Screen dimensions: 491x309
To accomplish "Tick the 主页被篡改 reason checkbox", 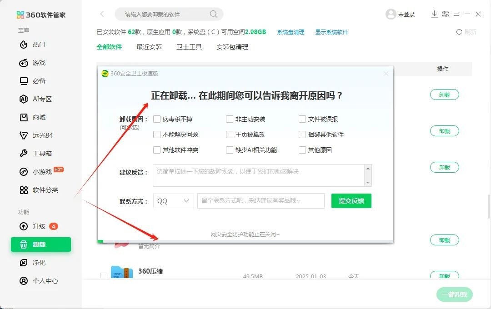I will 230,135.
